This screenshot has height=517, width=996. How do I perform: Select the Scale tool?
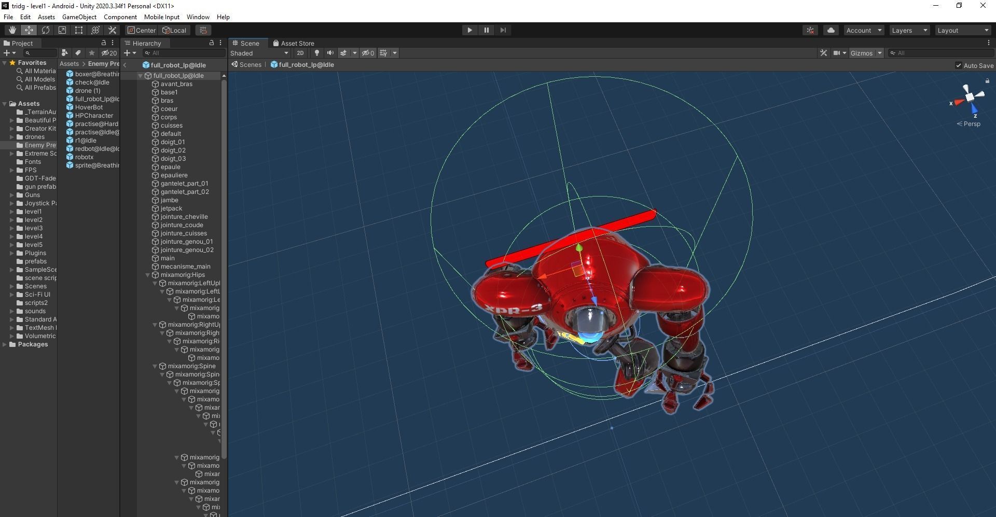tap(62, 30)
